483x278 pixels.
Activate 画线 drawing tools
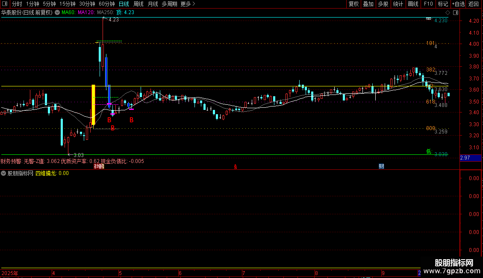coord(413,4)
